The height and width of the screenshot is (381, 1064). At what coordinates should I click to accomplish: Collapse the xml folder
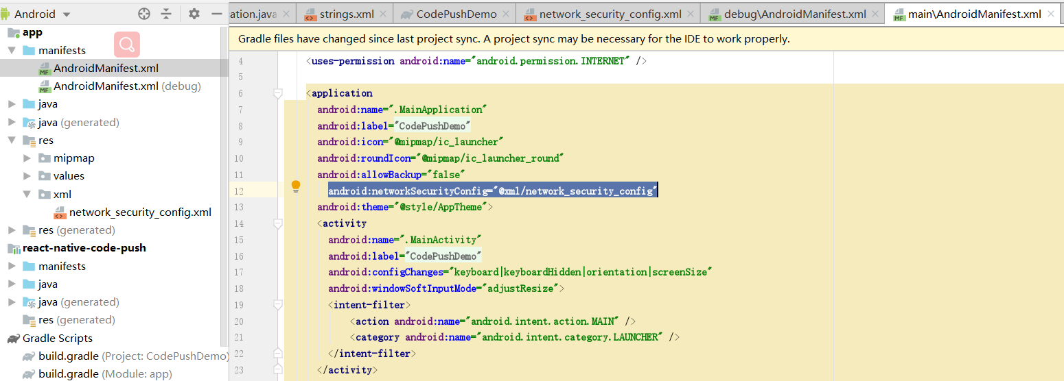click(x=27, y=194)
